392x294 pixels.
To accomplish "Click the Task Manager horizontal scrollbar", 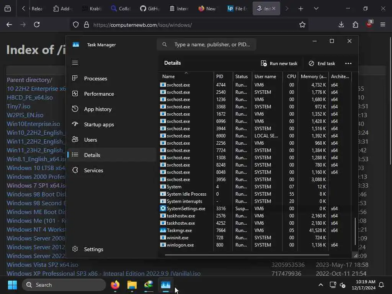I will [x=247, y=255].
